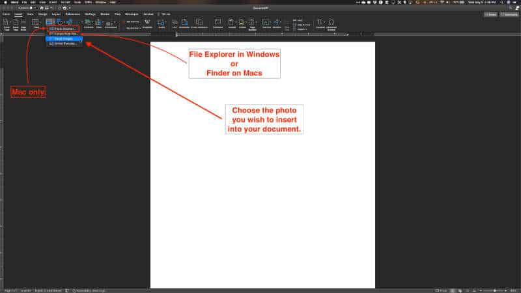
Task: Add a Comment from the ribbon
Action: [x=218, y=23]
